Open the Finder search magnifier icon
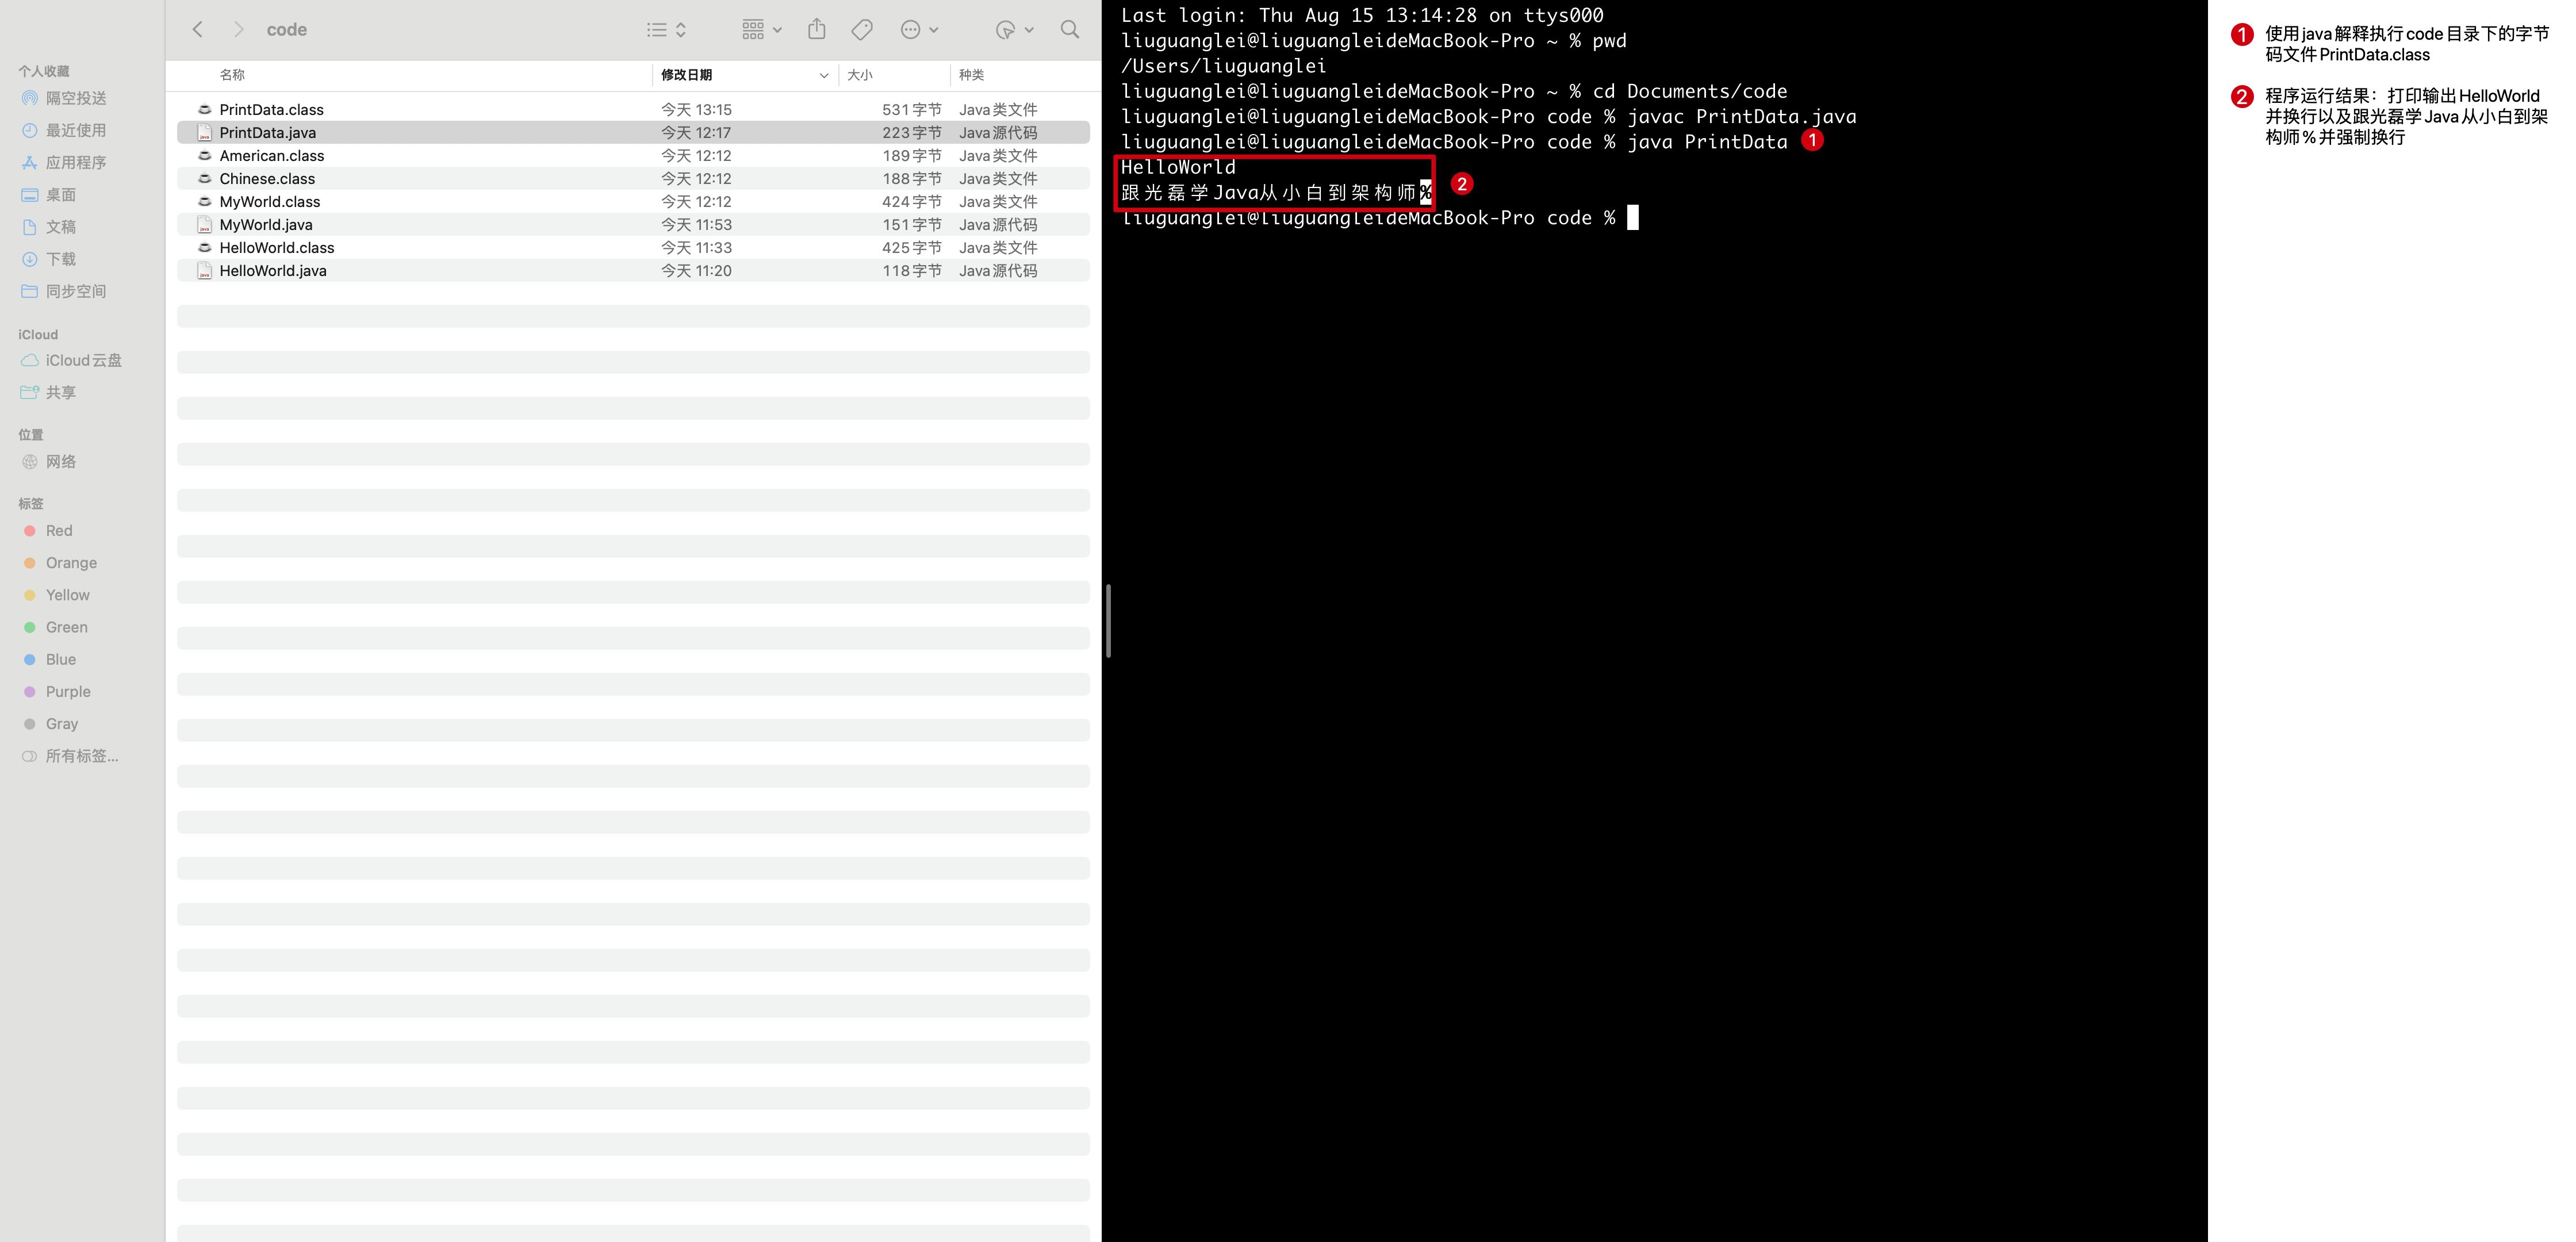This screenshot has width=2576, height=1242. tap(1070, 30)
